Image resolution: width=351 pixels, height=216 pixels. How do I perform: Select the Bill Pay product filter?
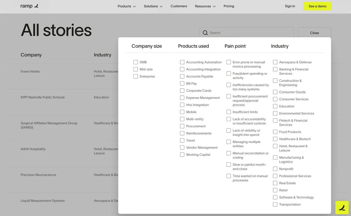[182, 84]
